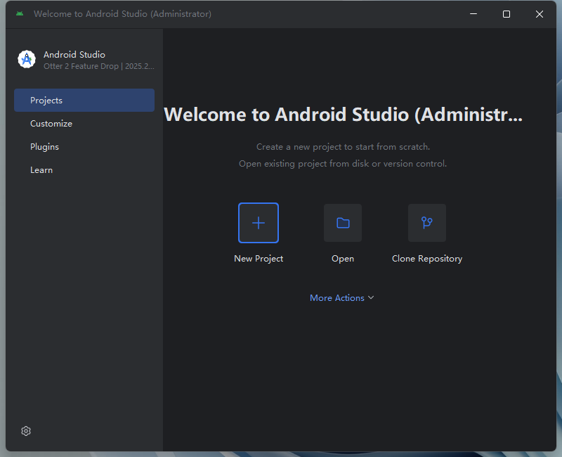Click the Otter 2 Feature Drop version text
562x457 pixels.
pos(99,66)
